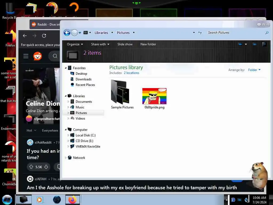
Task: Open the Windows Start menu
Action: (7, 200)
